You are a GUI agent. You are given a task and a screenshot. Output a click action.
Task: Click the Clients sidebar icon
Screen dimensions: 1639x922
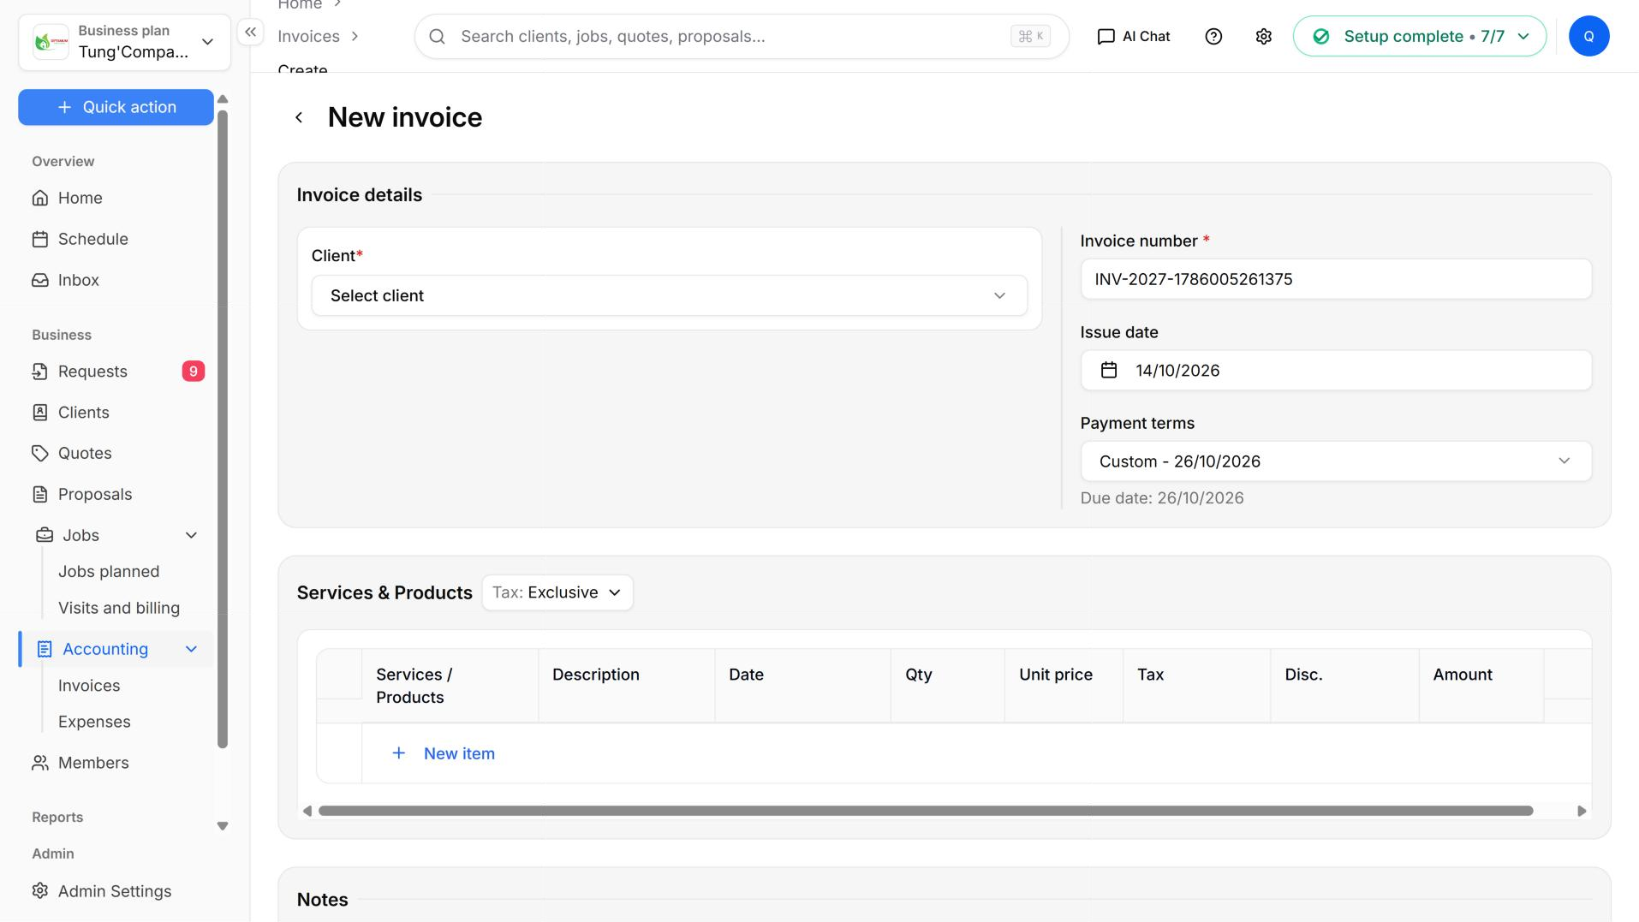tap(40, 413)
